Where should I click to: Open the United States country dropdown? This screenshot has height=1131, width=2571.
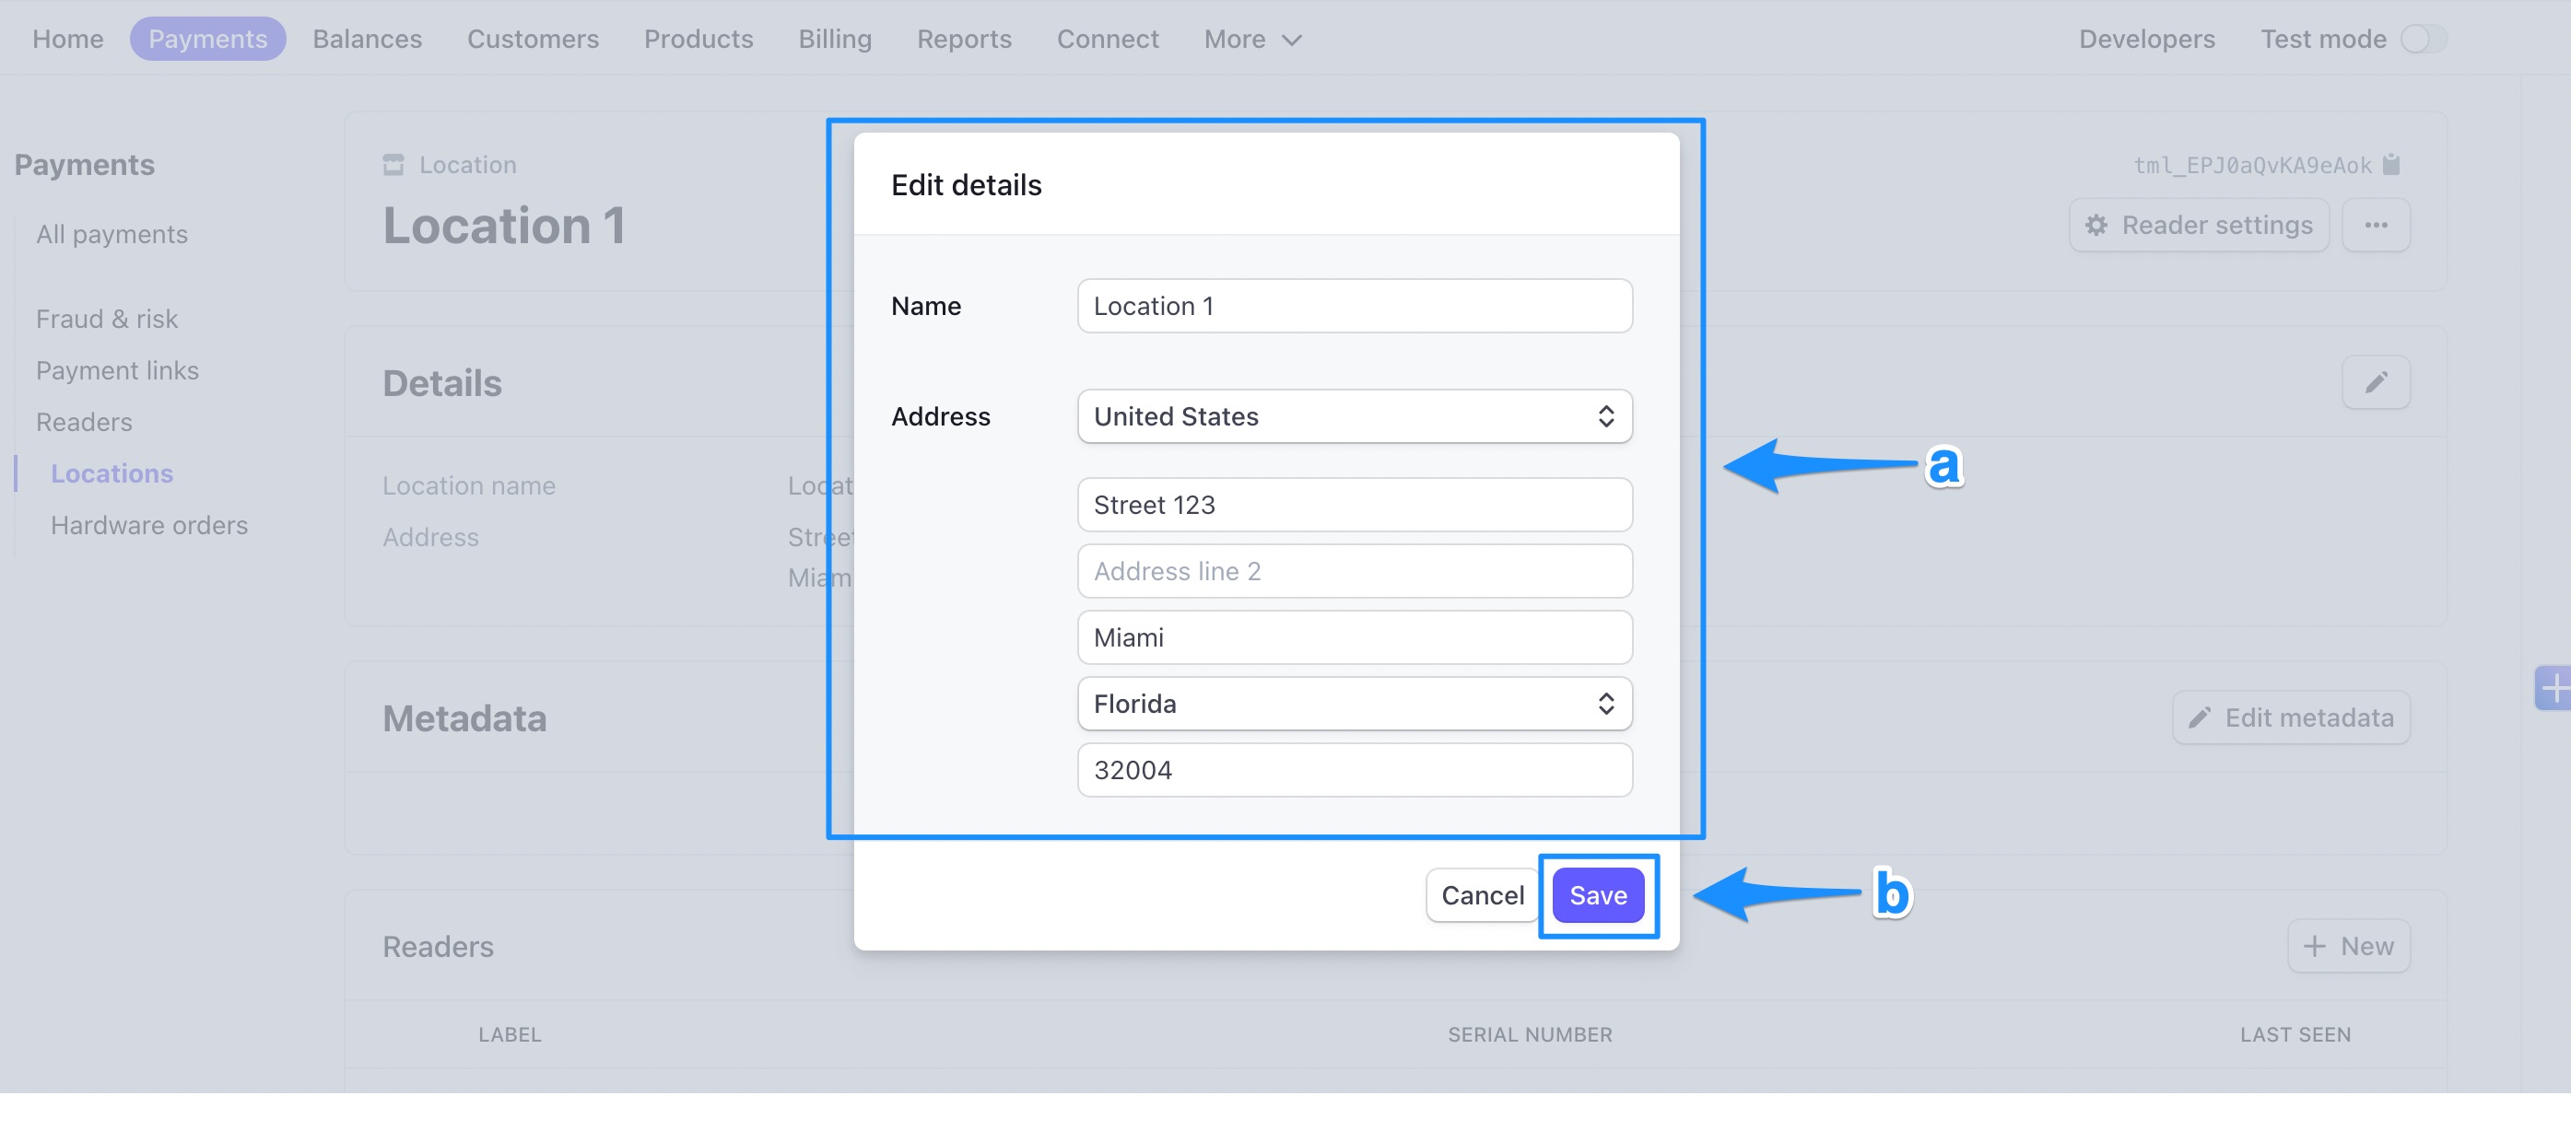tap(1354, 416)
